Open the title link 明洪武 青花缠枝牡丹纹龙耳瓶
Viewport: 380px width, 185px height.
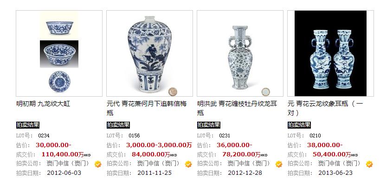(x=237, y=108)
